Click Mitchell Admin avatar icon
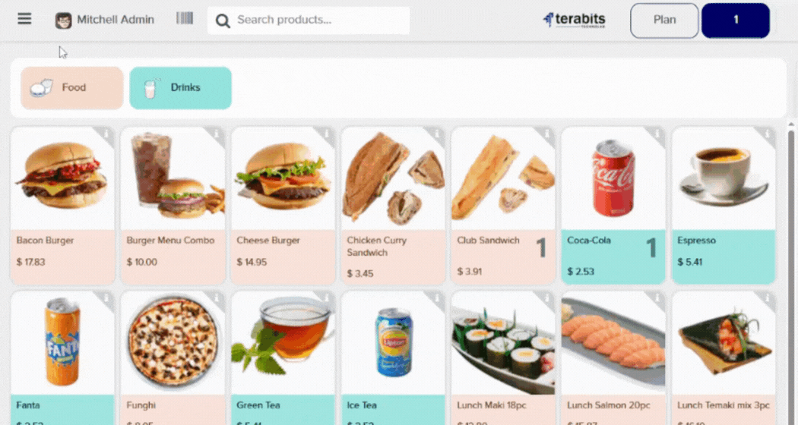The height and width of the screenshot is (425, 798). coord(64,20)
